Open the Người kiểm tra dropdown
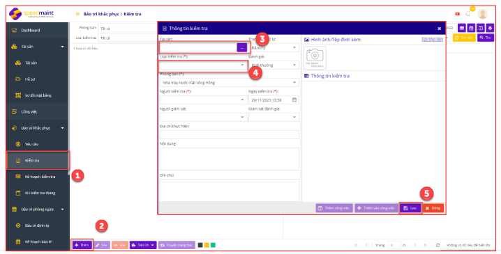 (203, 100)
